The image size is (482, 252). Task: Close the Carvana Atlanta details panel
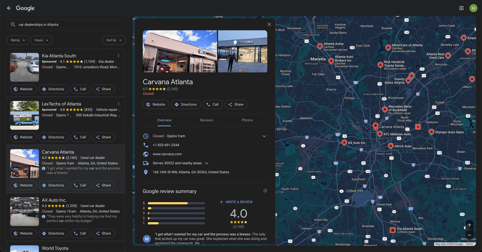[269, 24]
